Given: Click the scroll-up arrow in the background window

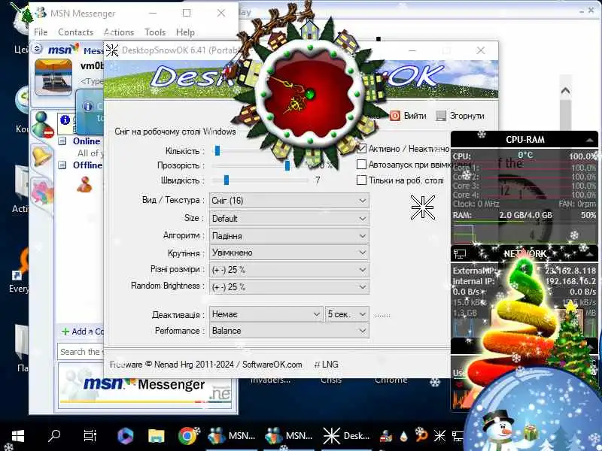Looking at the screenshot, I should (565, 91).
